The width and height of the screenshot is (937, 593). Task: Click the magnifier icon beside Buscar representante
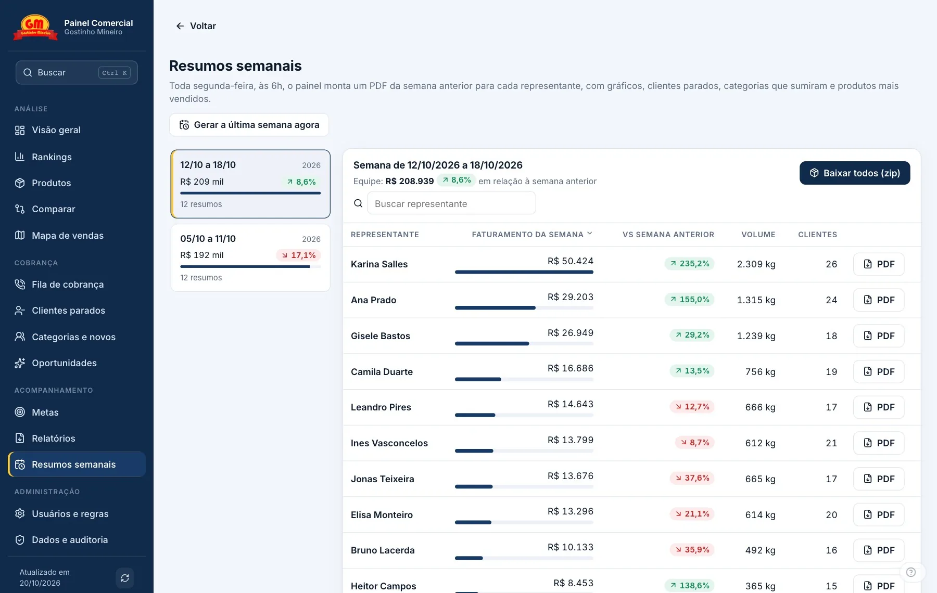pyautogui.click(x=358, y=203)
